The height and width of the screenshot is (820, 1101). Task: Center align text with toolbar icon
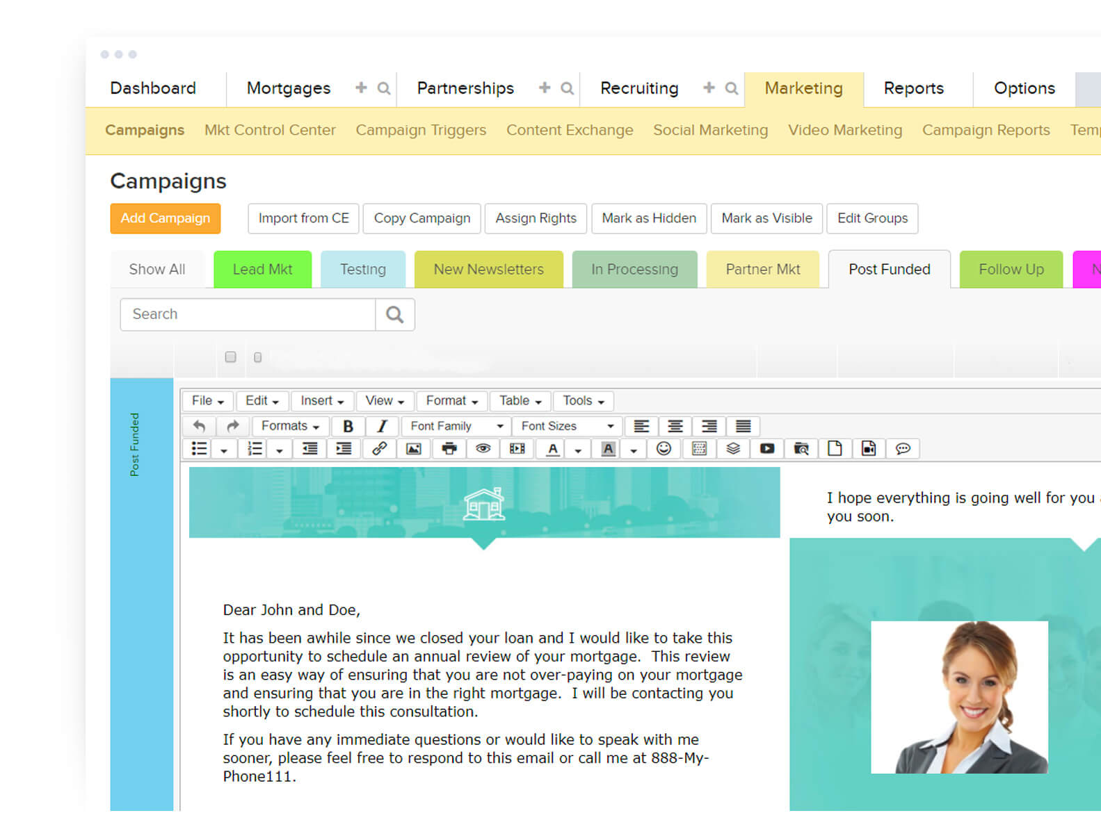point(675,426)
